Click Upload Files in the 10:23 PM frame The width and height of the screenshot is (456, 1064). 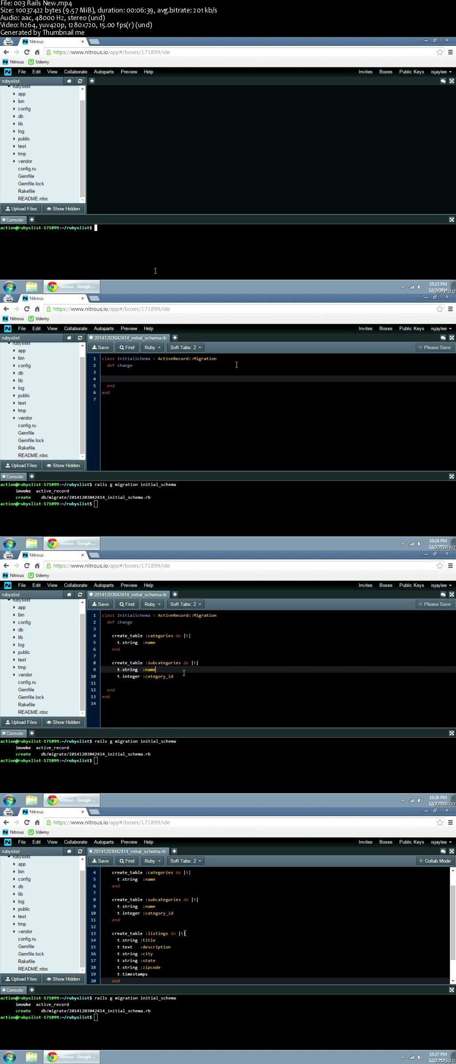point(21,209)
